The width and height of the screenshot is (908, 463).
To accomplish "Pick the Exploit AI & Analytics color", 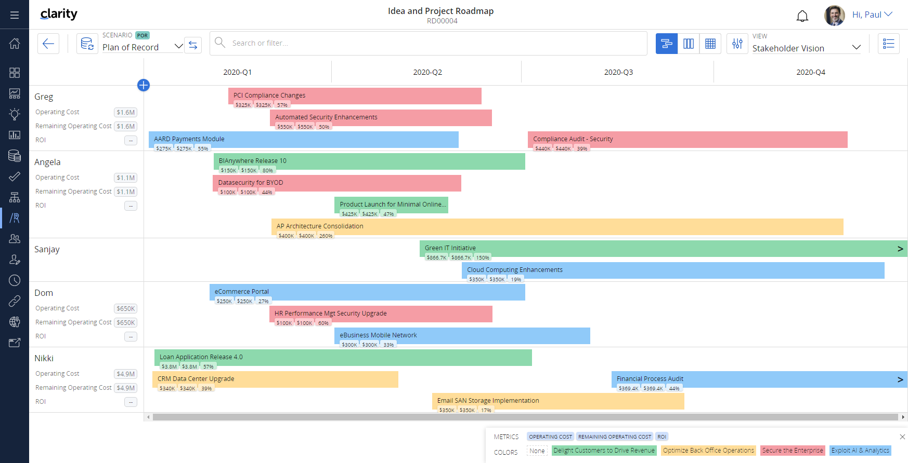I will point(860,451).
